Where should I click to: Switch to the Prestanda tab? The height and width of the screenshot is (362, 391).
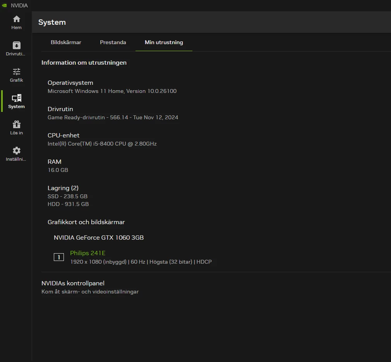click(113, 42)
